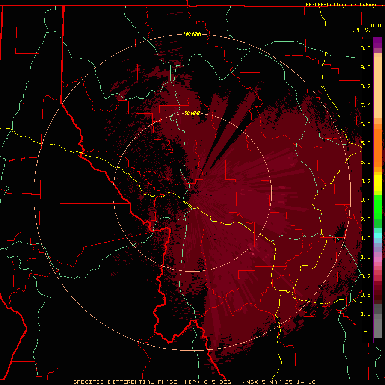Click the 5 MAY 25 date text
Screen dimensions: 385x385
point(277,382)
